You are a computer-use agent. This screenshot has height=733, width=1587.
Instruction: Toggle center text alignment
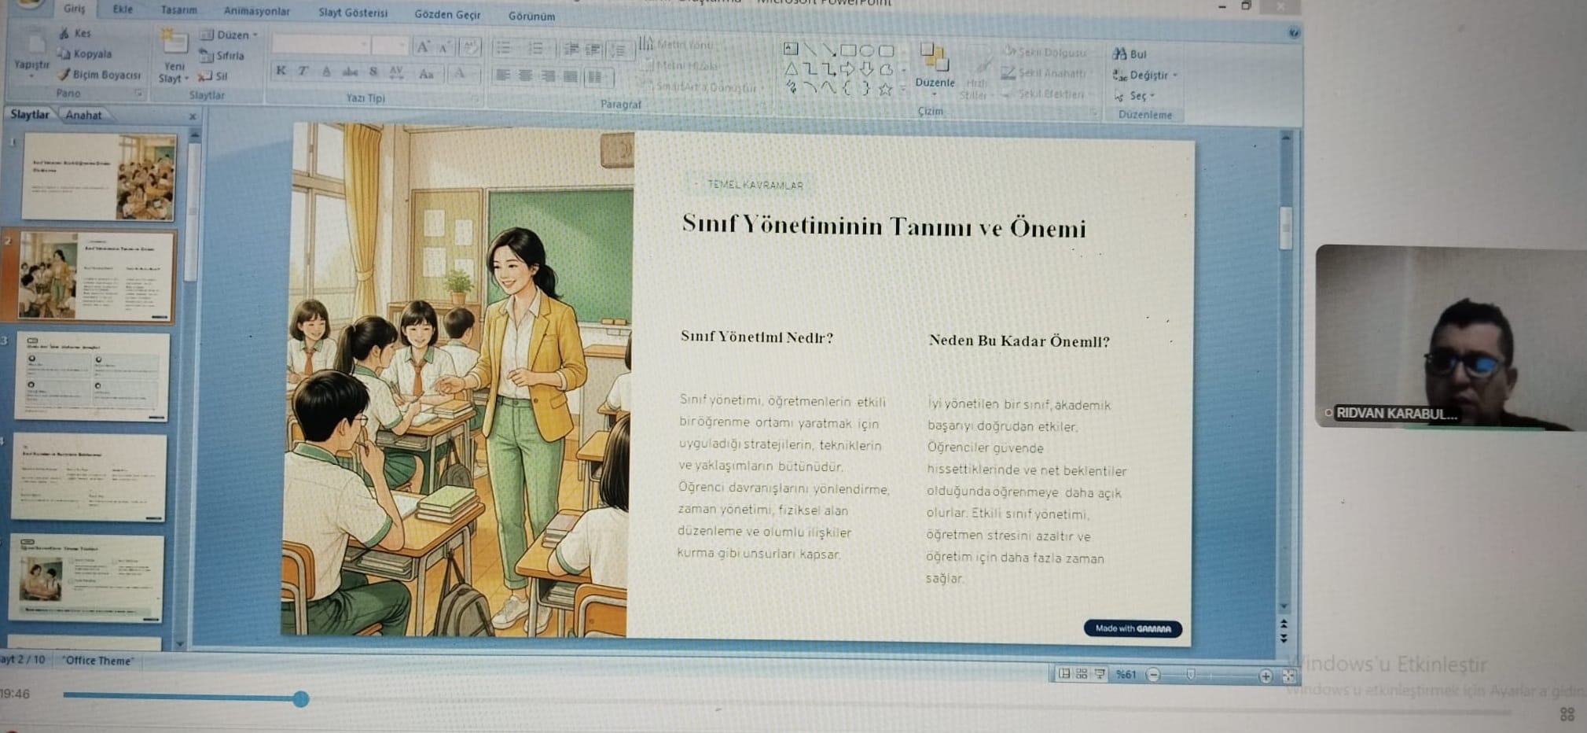point(525,76)
